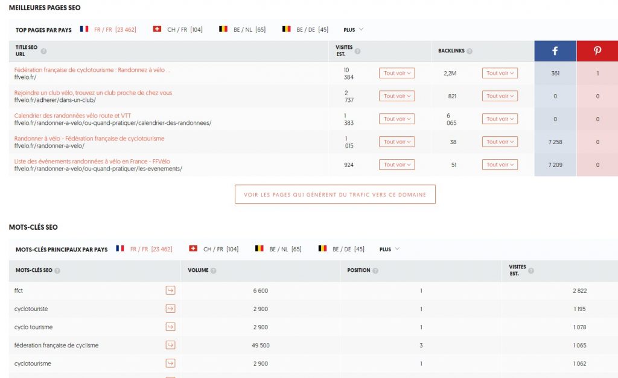Screen dimensions: 618x378
Task: Click estimated visits 2 822 for ffct
Action: tap(580, 291)
